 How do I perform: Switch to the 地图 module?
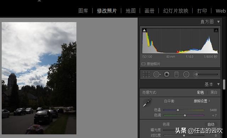point(131,11)
